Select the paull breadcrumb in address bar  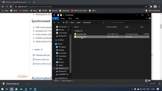(78, 22)
